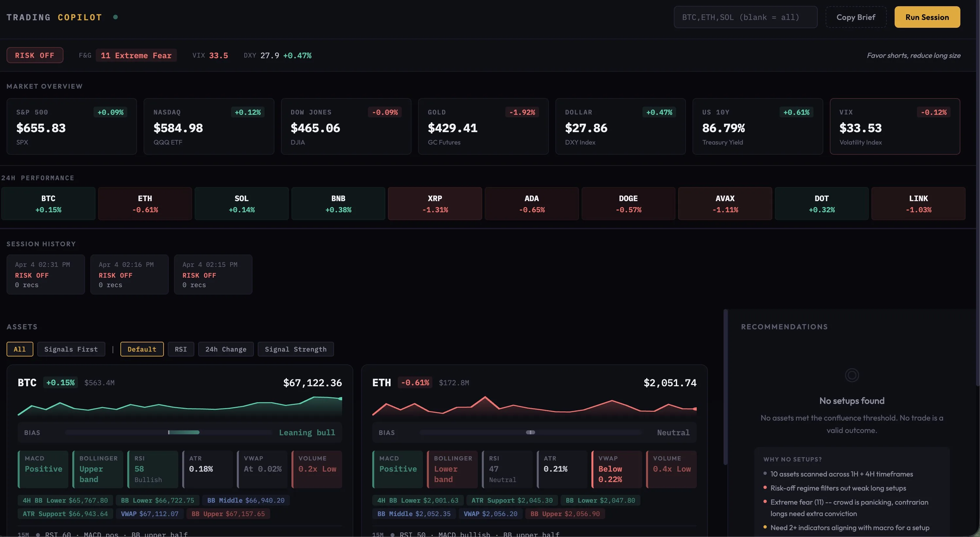Image resolution: width=980 pixels, height=537 pixels.
Task: Click the Copy Brief button
Action: point(856,17)
